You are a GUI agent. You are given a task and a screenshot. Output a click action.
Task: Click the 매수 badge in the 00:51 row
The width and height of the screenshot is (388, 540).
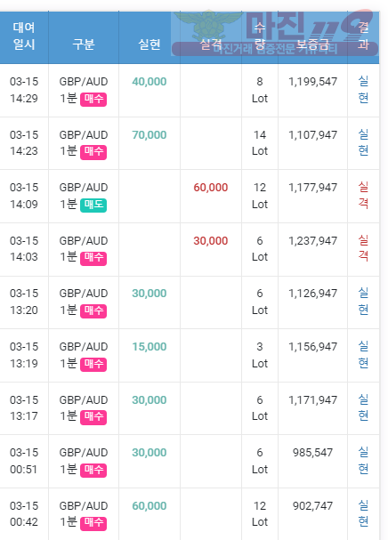[x=93, y=470]
